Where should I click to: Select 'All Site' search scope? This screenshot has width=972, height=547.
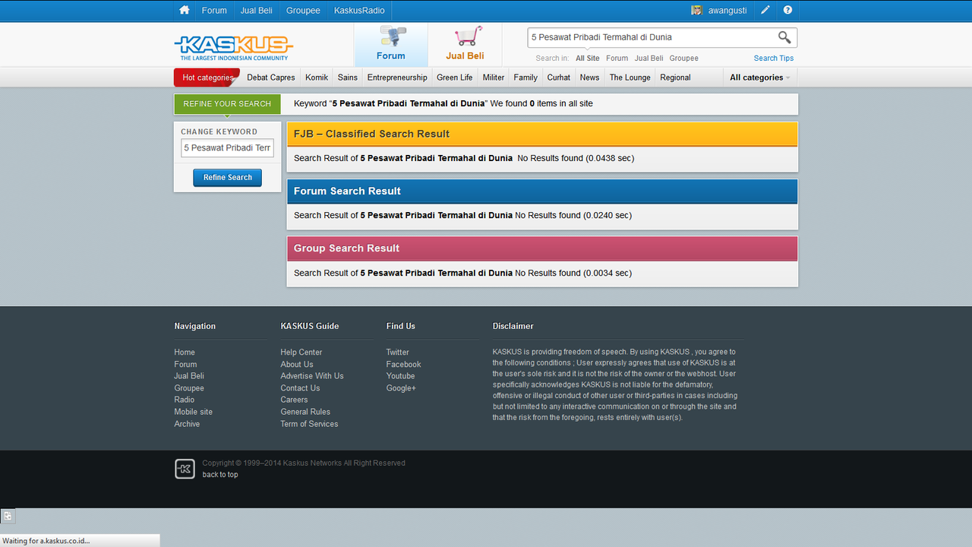[x=587, y=58]
